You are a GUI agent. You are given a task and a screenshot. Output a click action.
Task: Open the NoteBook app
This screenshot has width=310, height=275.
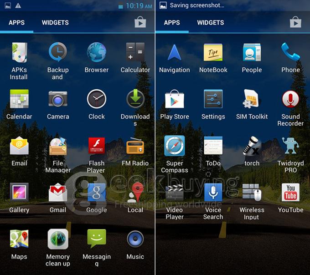(x=213, y=53)
